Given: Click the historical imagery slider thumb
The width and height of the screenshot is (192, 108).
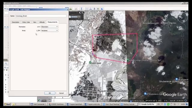Looking at the screenshot, I should pyautogui.click(x=70, y=17).
